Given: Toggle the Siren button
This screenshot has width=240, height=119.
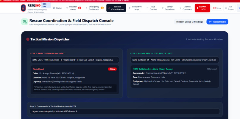Looking at the screenshot, I should [x=217, y=8].
